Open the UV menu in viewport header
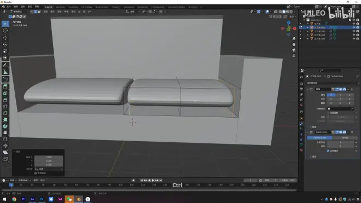The width and height of the screenshot is (361, 203). tap(89, 11)
